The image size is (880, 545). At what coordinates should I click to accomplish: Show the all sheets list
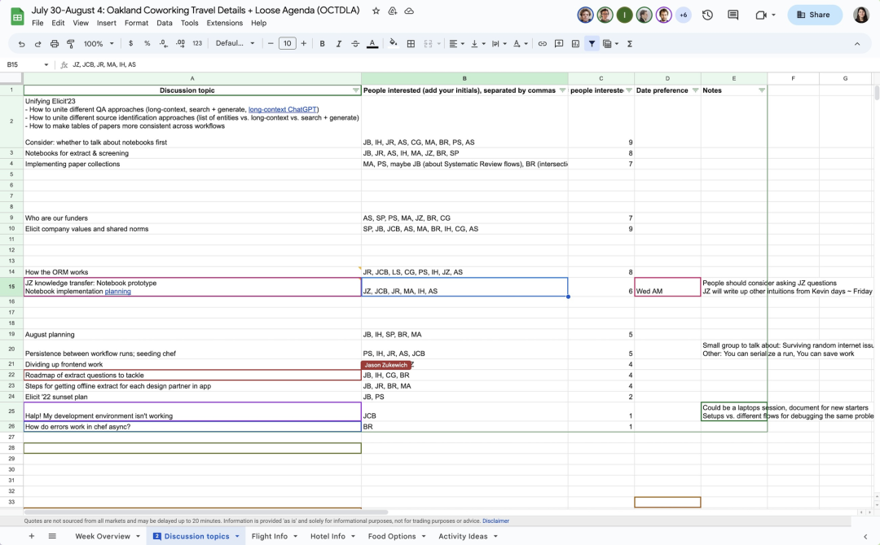click(x=52, y=536)
